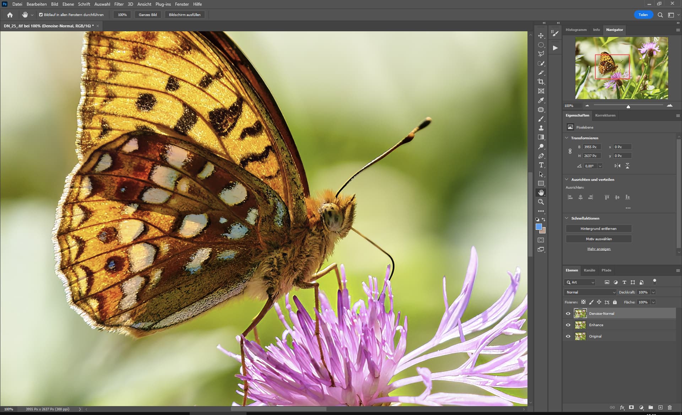Hide the Denoise-Normal layer
This screenshot has width=682, height=415.
click(x=568, y=313)
